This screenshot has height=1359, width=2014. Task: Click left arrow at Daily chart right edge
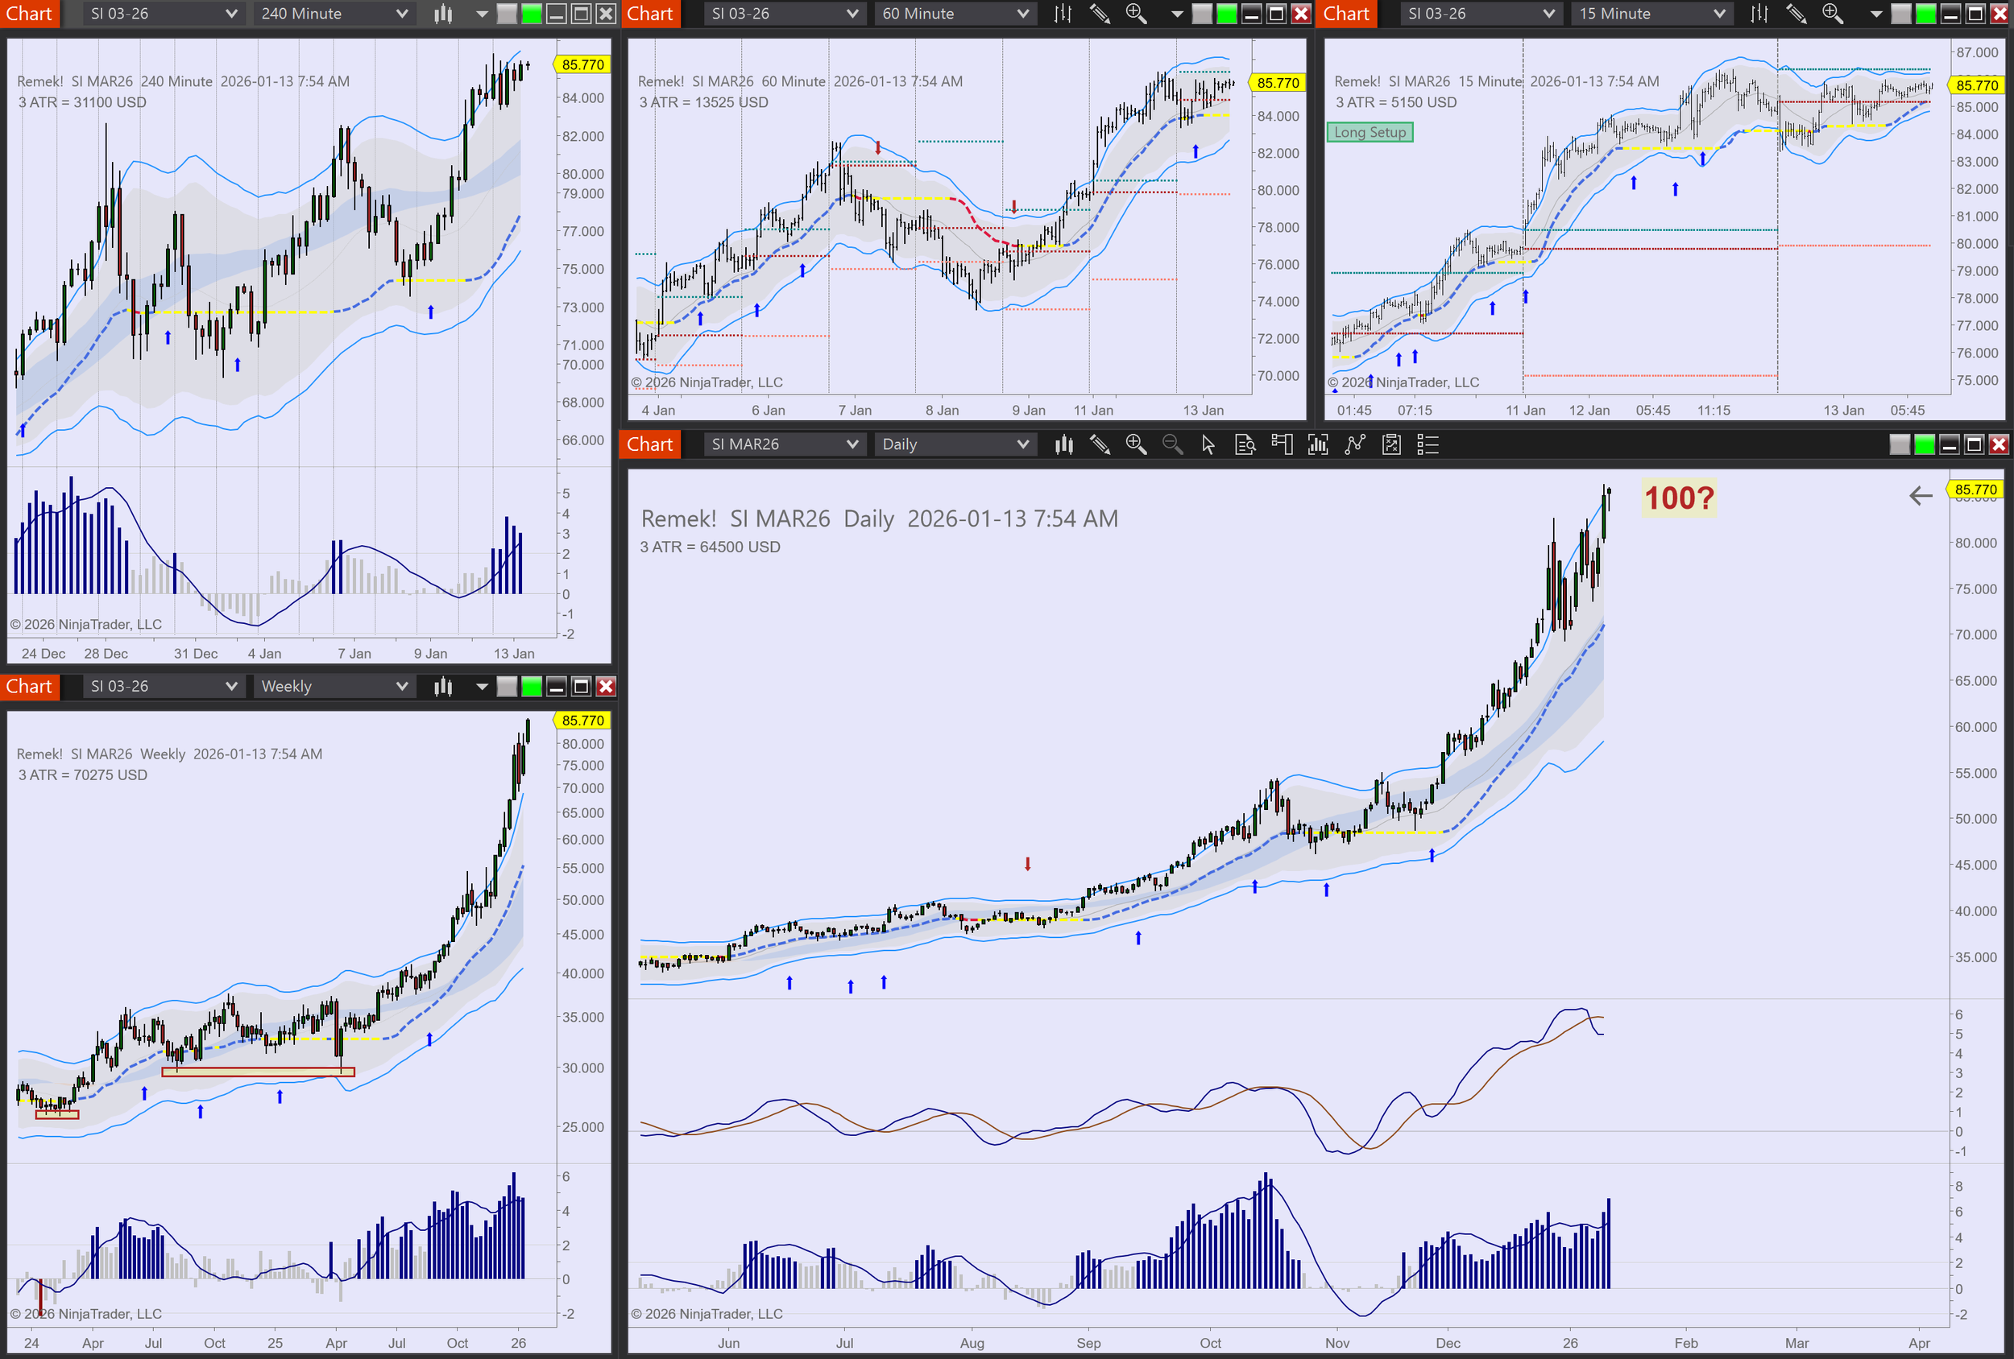(1921, 495)
